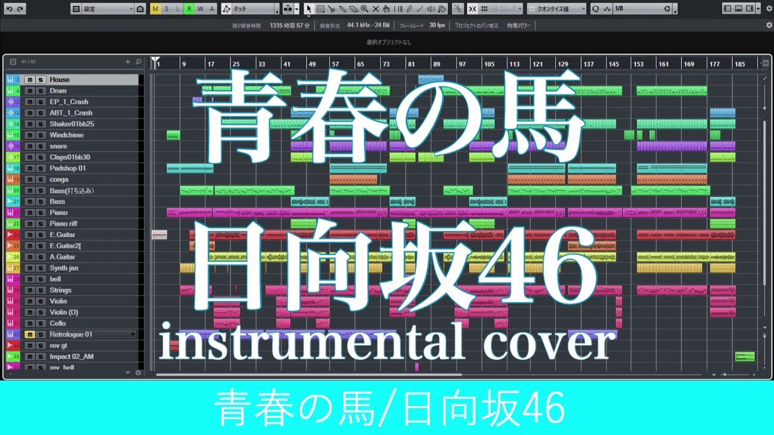Open the クオンタイズ値 grid type dropdown
This screenshot has height=435, width=774.
(556, 9)
